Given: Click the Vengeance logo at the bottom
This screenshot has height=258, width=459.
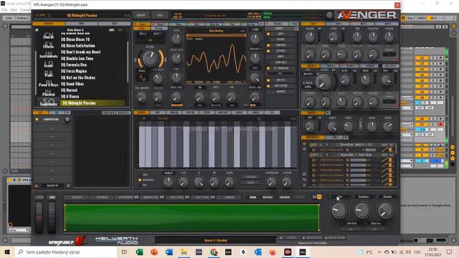Looking at the screenshot, I should (x=67, y=241).
